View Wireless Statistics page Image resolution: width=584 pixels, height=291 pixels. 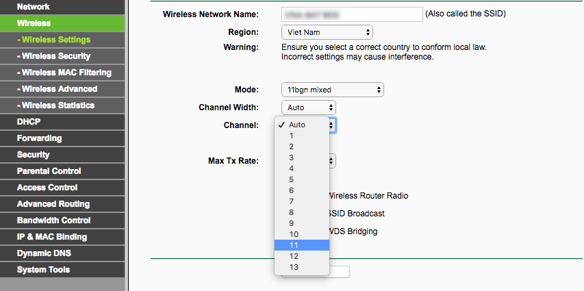[56, 105]
